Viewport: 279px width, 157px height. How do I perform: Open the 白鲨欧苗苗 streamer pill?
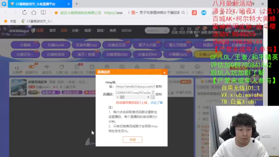point(56,54)
